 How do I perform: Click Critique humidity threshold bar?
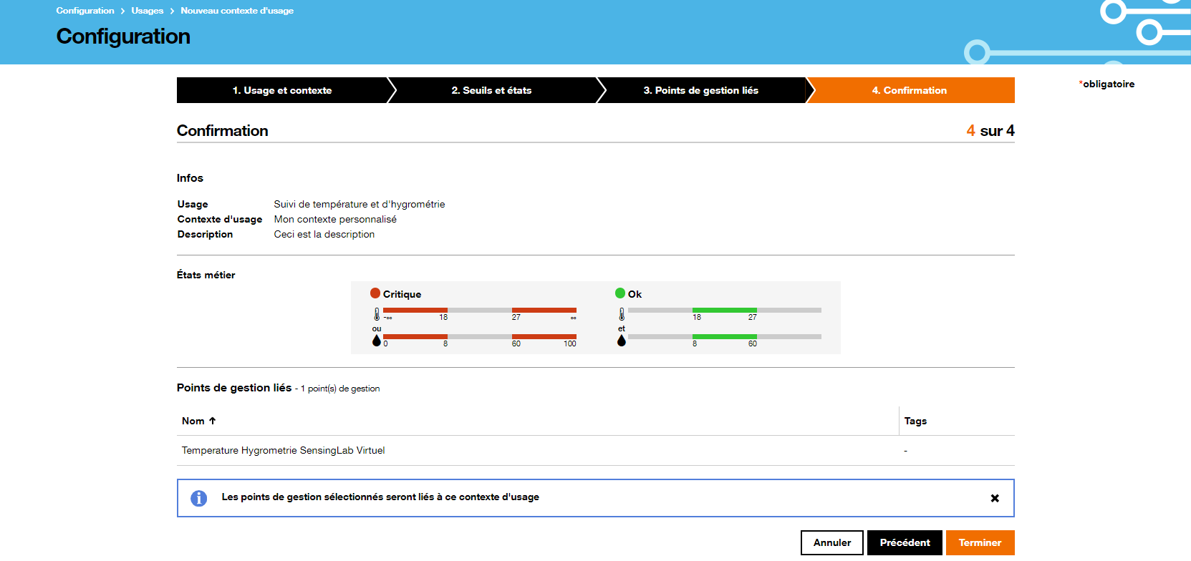pos(480,336)
